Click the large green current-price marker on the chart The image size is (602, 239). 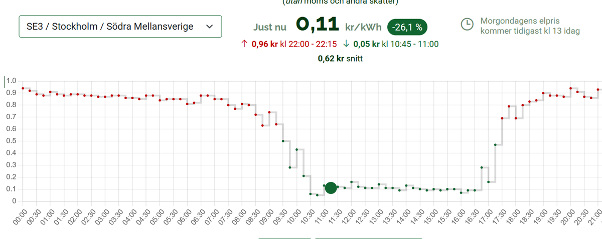[331, 188]
